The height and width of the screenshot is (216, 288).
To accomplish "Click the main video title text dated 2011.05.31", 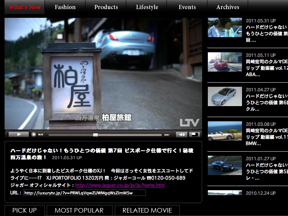I will click(x=102, y=154).
